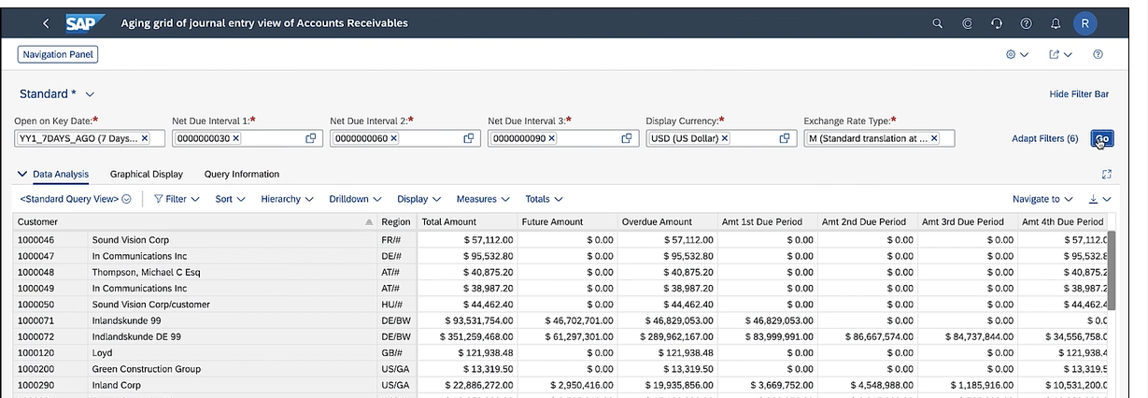Open the Measures menu
Image resolution: width=1148 pixels, height=398 pixels.
(482, 199)
